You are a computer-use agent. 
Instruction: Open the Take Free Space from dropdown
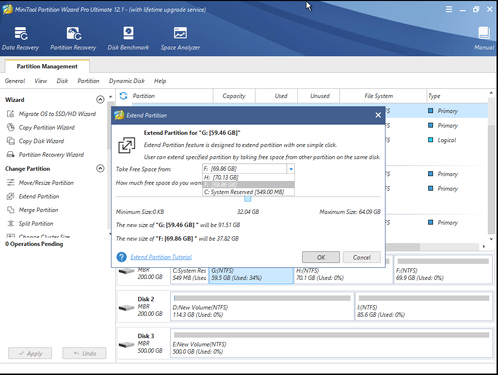point(290,168)
